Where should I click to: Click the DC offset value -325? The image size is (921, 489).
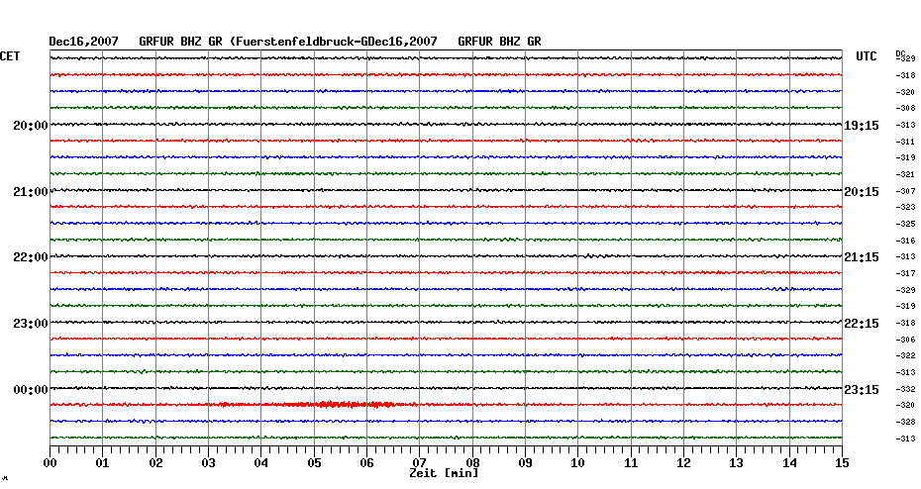(x=906, y=225)
